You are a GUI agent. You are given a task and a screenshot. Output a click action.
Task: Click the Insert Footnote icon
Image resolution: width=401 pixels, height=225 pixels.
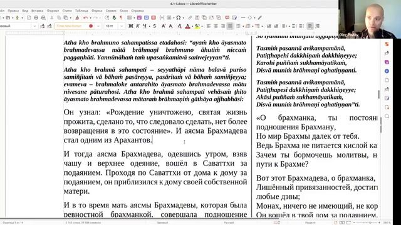coord(197,17)
